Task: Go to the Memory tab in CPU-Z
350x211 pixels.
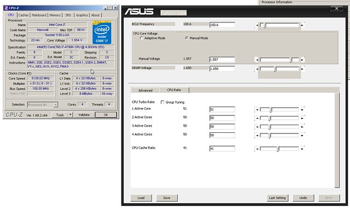Action: (x=55, y=15)
